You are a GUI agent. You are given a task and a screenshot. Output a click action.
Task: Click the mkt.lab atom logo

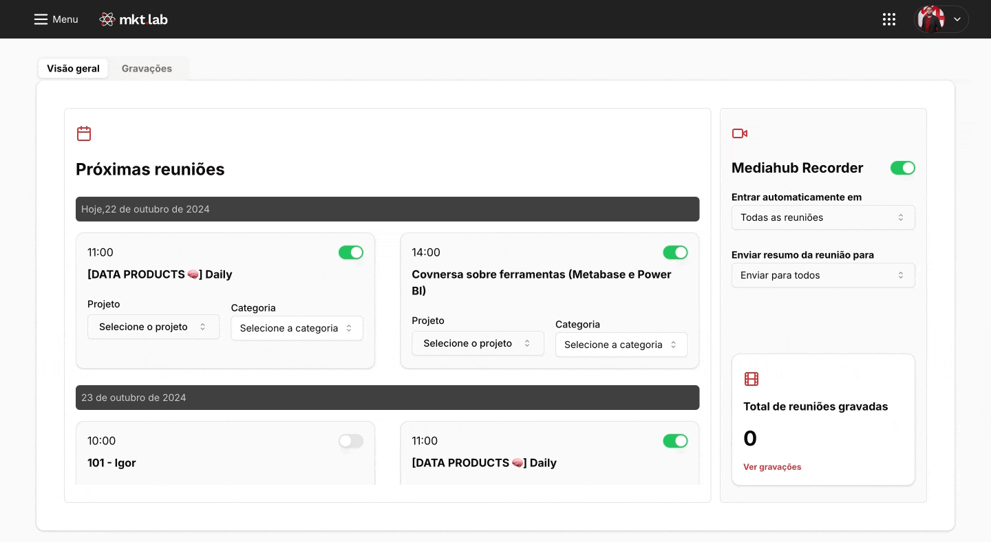pyautogui.click(x=107, y=19)
